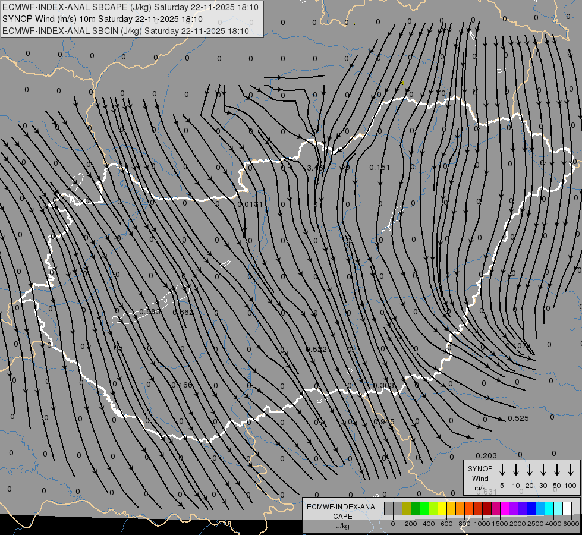
Task: Click the 30 m/s wind arrow symbol
Action: click(543, 470)
